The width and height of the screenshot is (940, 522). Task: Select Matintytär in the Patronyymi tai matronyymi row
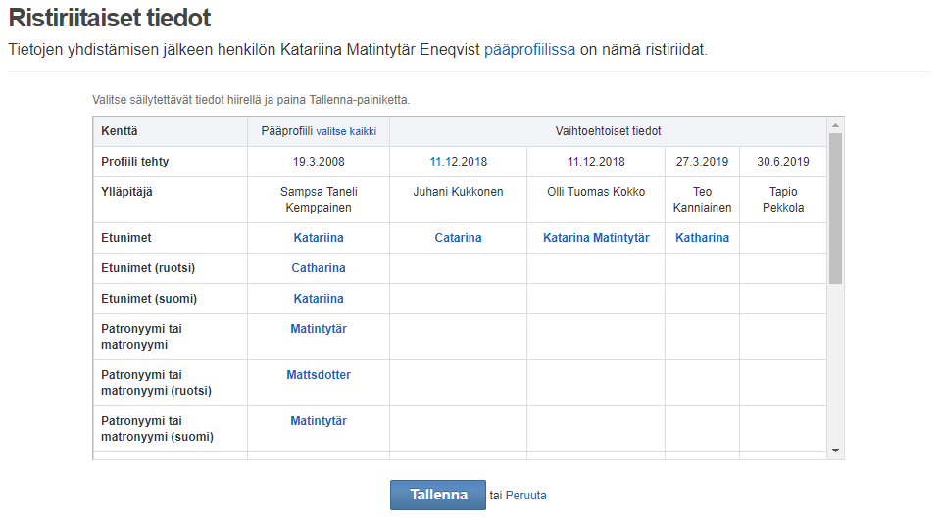319,329
